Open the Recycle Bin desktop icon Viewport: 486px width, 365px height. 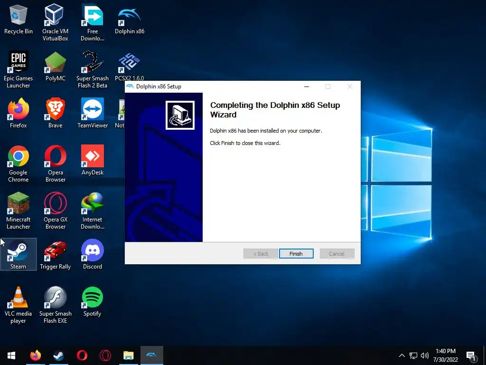(x=19, y=20)
